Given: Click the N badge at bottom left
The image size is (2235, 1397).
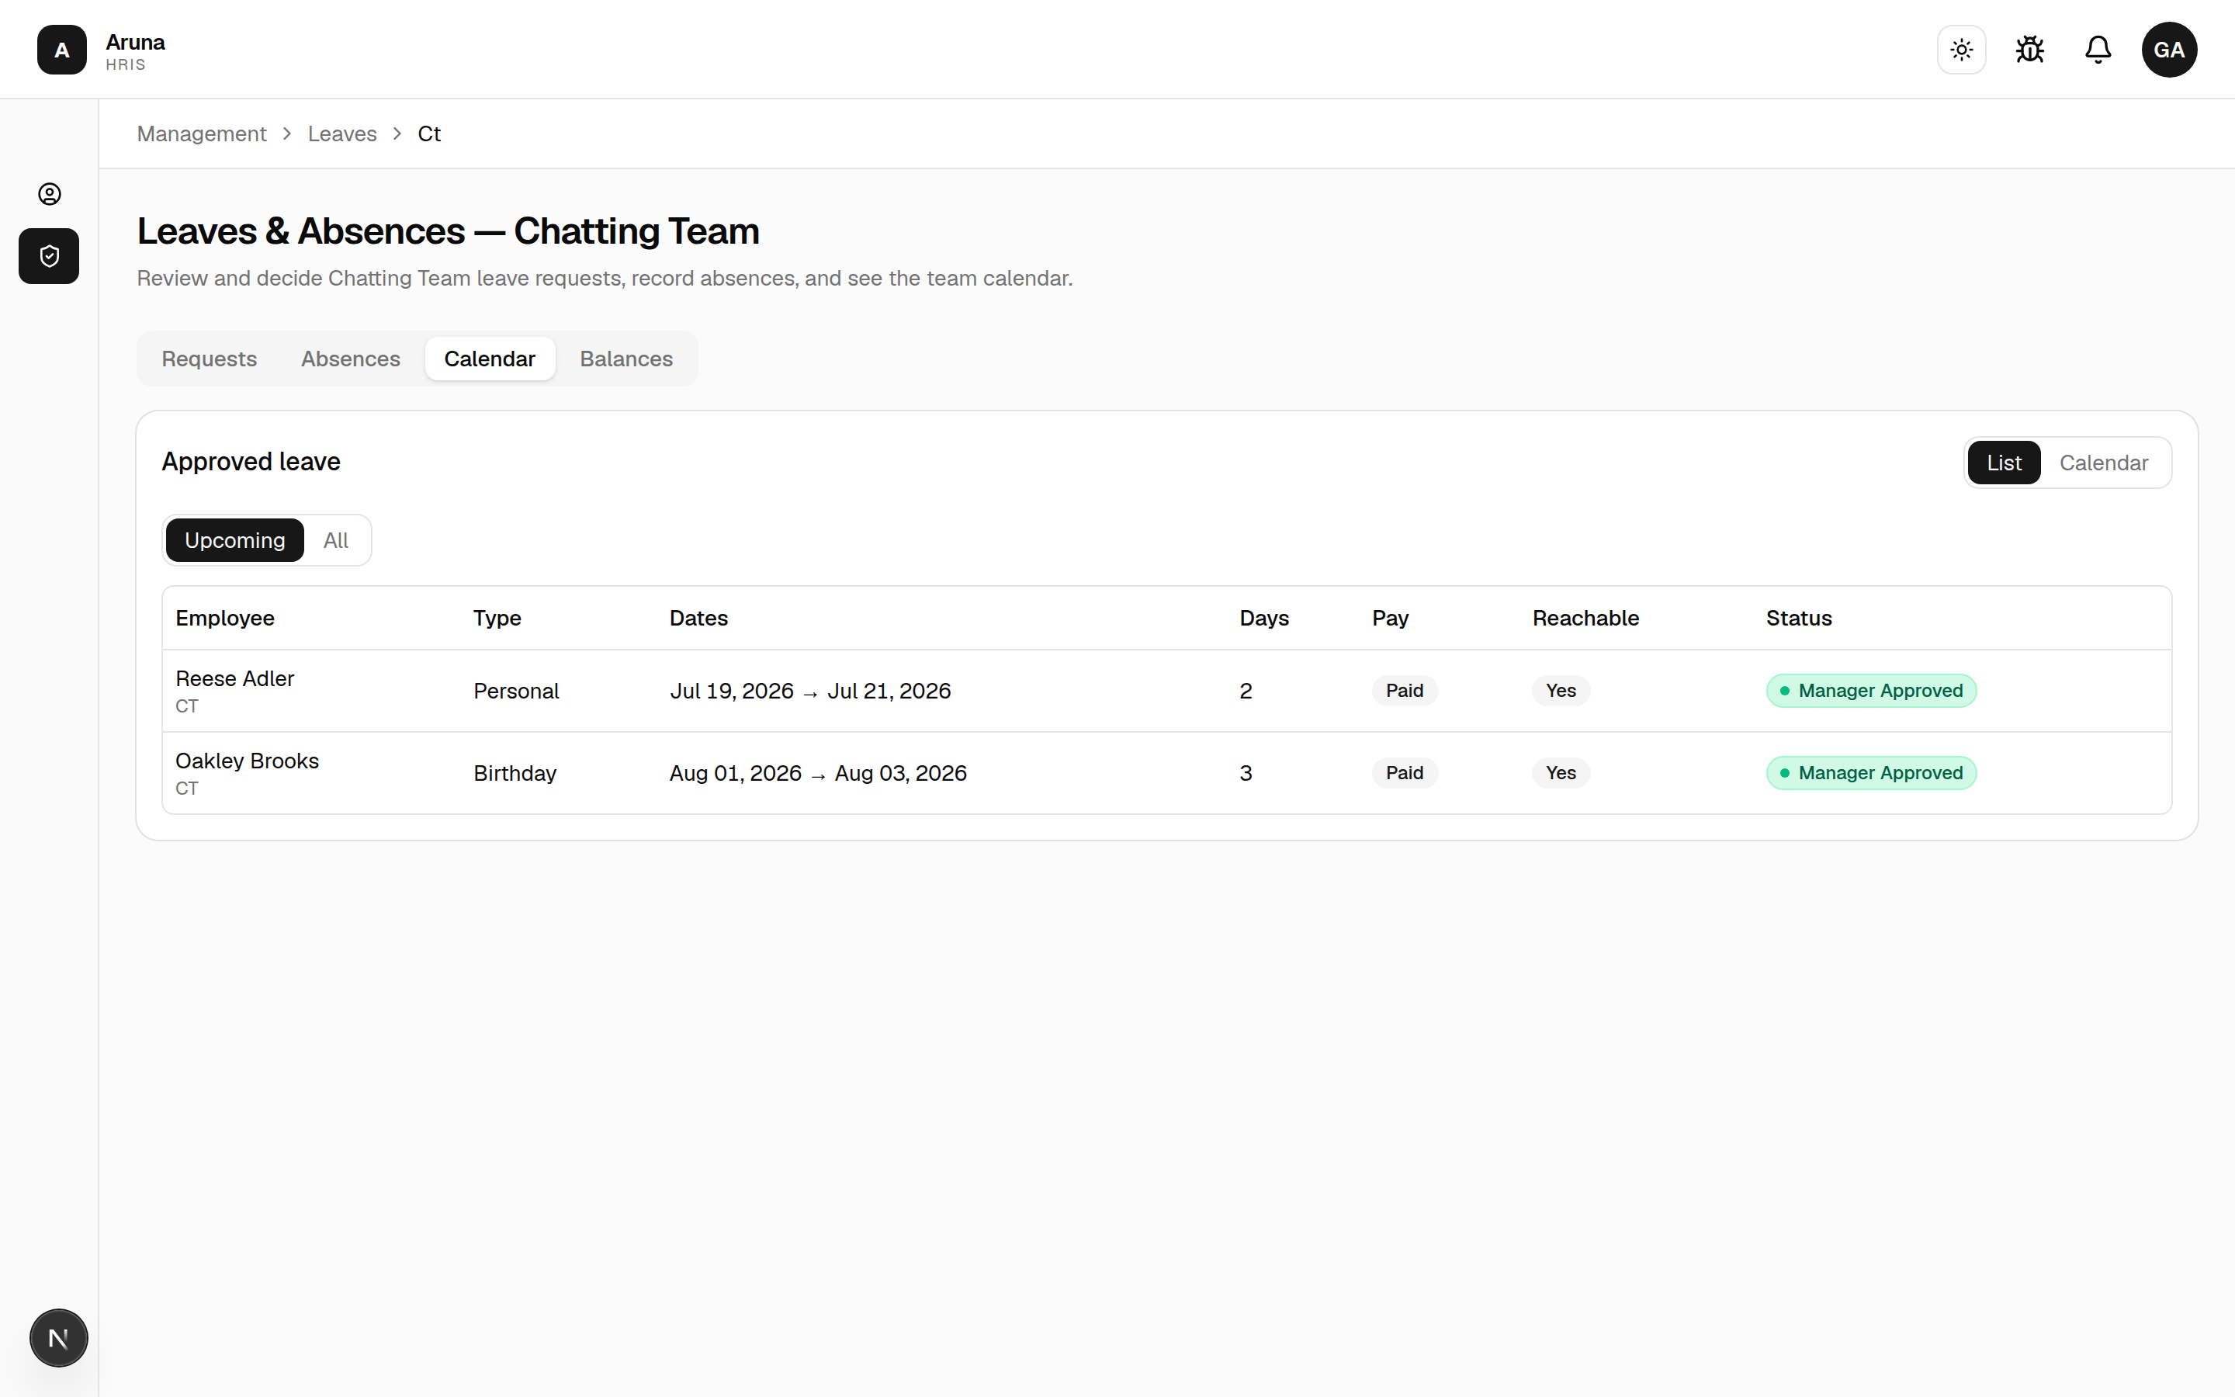Looking at the screenshot, I should [x=58, y=1338].
